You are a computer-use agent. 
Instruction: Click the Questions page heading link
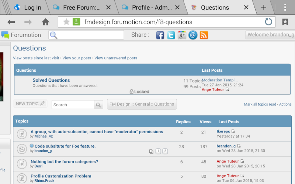coord(29,48)
